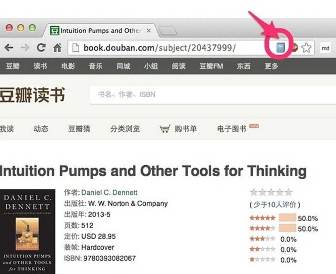
Task: Close the Intuition Pumps tab
Action: point(149,31)
